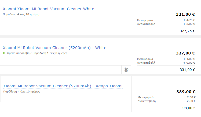Screen dimensions: 201x117
Task: Click the '+ 0,00 €' cash-on-delivery fee
Action: click(x=189, y=63)
